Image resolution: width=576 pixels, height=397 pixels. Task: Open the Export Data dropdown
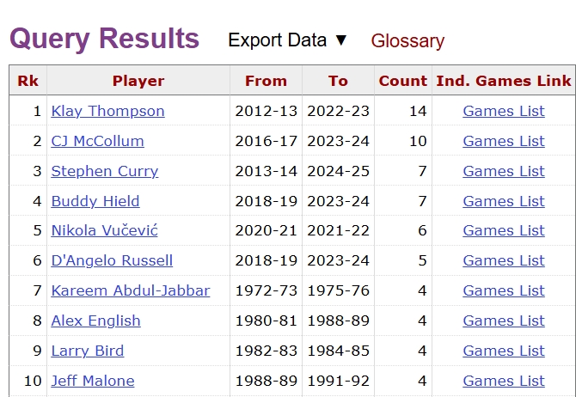(x=287, y=40)
